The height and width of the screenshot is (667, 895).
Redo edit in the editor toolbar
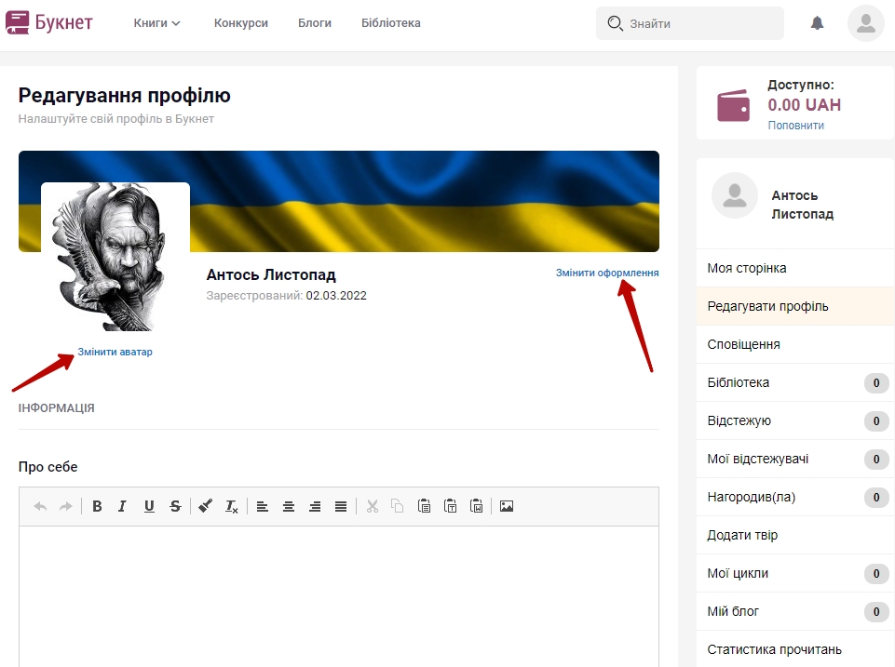tap(66, 506)
